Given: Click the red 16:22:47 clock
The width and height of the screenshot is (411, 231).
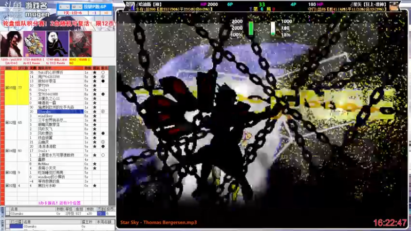Looking at the screenshot, I should [x=390, y=223].
